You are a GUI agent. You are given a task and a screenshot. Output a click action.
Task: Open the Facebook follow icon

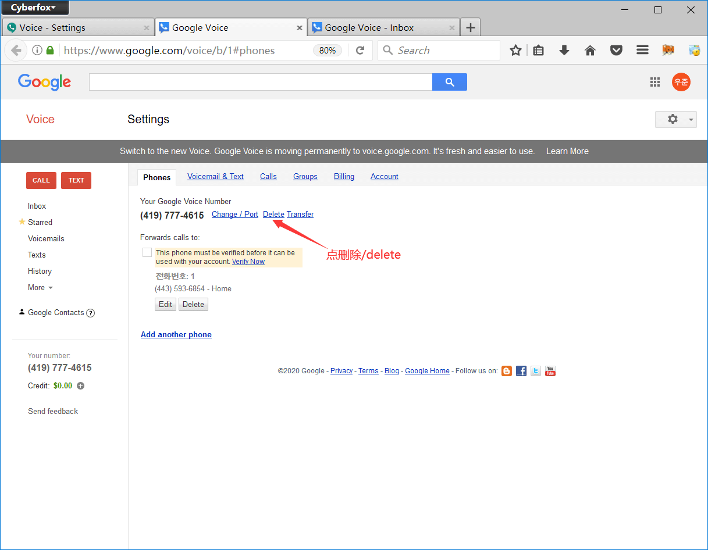tap(521, 371)
